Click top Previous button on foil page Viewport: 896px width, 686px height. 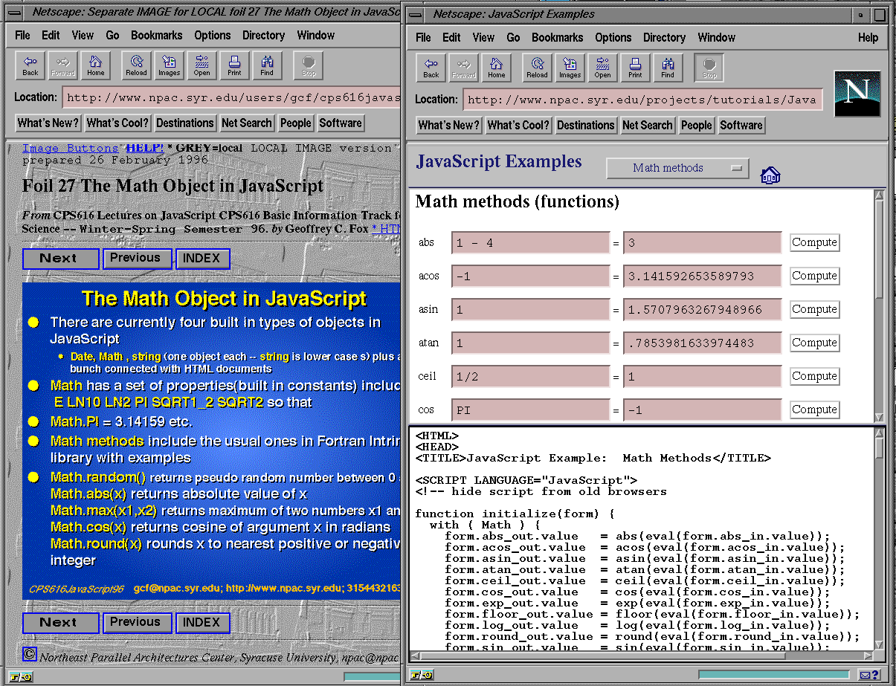(136, 259)
